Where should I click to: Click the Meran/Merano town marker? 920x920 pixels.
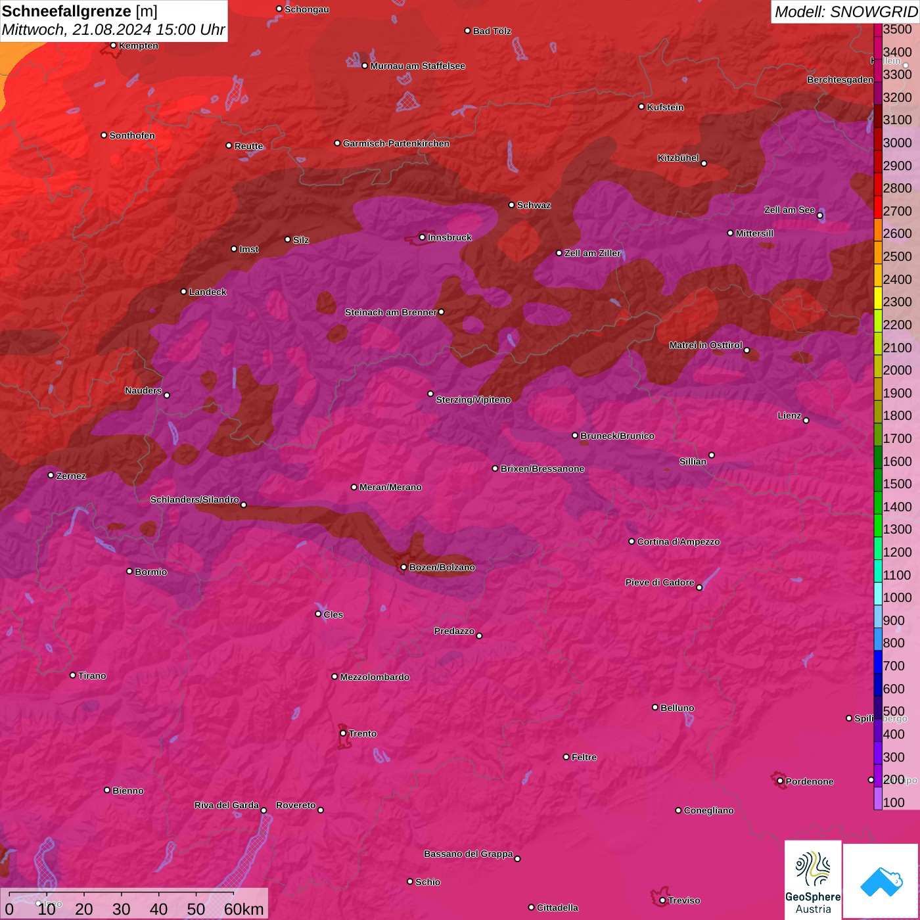(354, 487)
